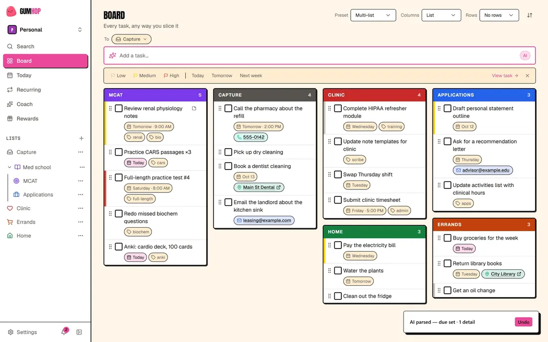The width and height of the screenshot is (548, 342).
Task: Open more options for Home list
Action: point(81,236)
